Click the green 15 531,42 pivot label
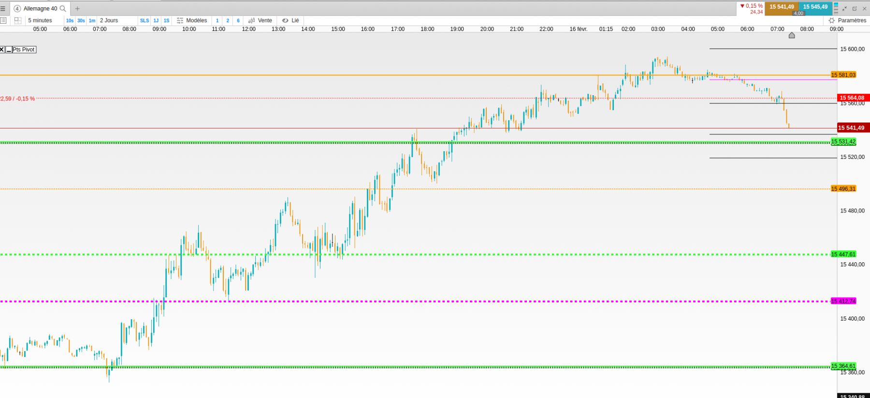This screenshot has height=398, width=870. point(843,142)
